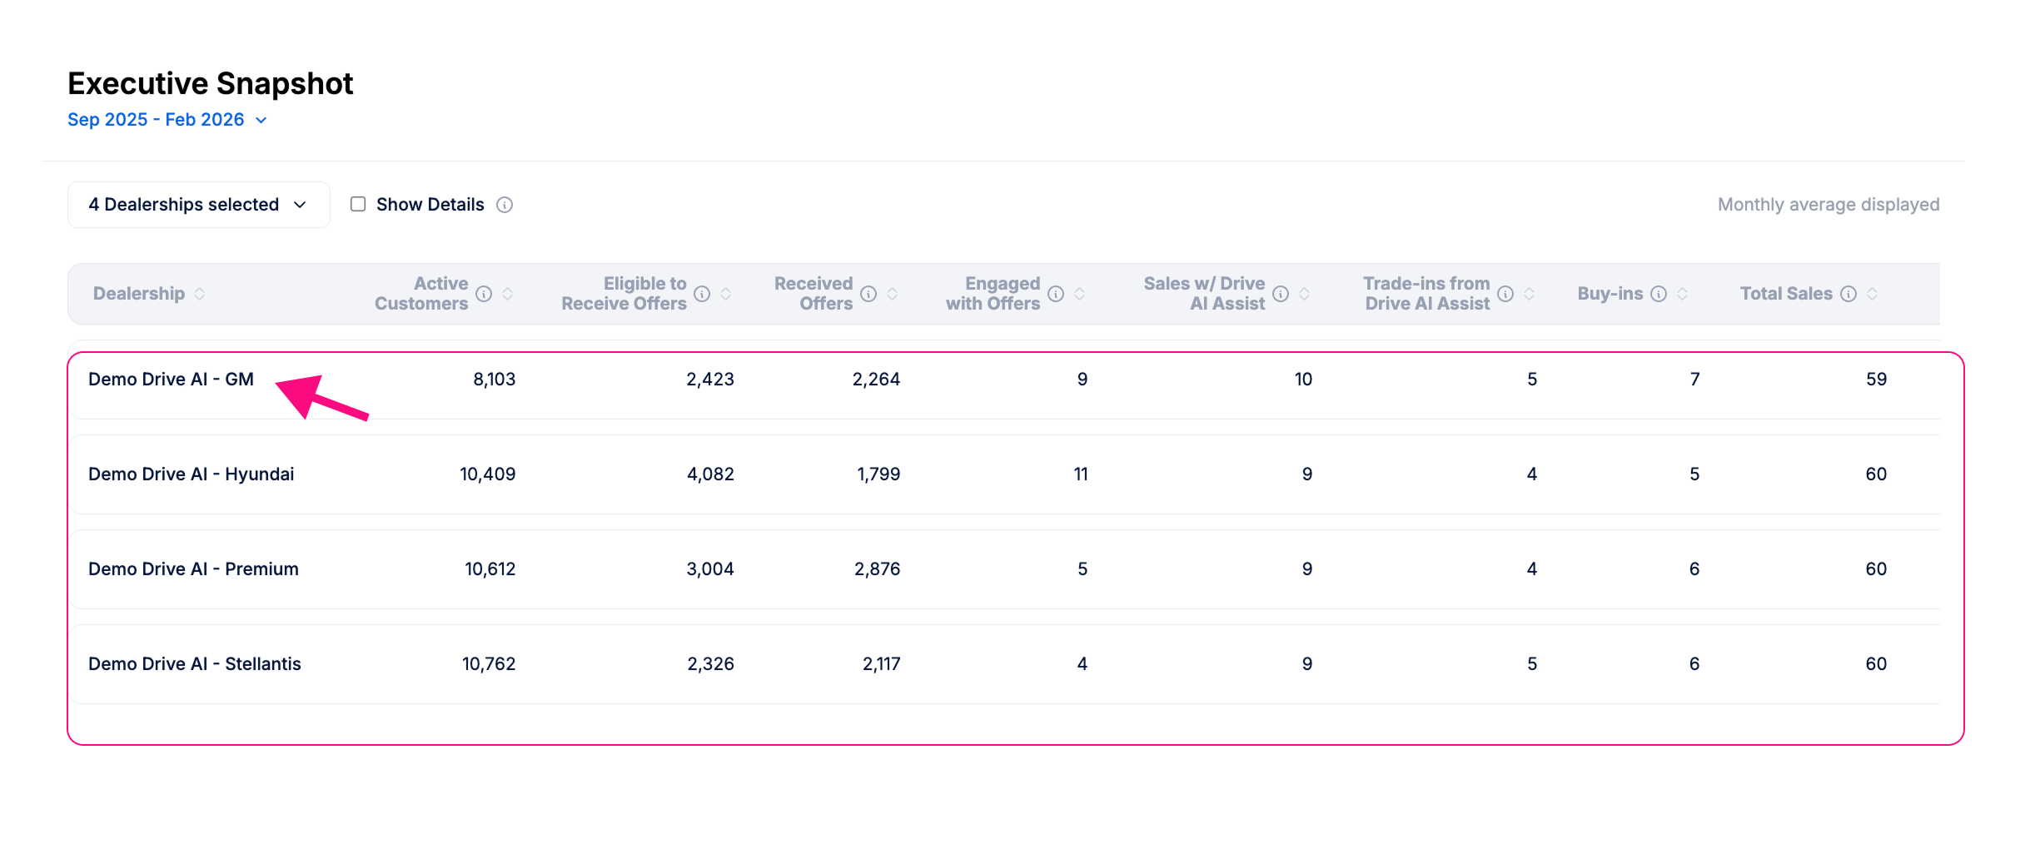Image resolution: width=2030 pixels, height=844 pixels.
Task: Click the Total Sales info icon
Action: (1848, 294)
